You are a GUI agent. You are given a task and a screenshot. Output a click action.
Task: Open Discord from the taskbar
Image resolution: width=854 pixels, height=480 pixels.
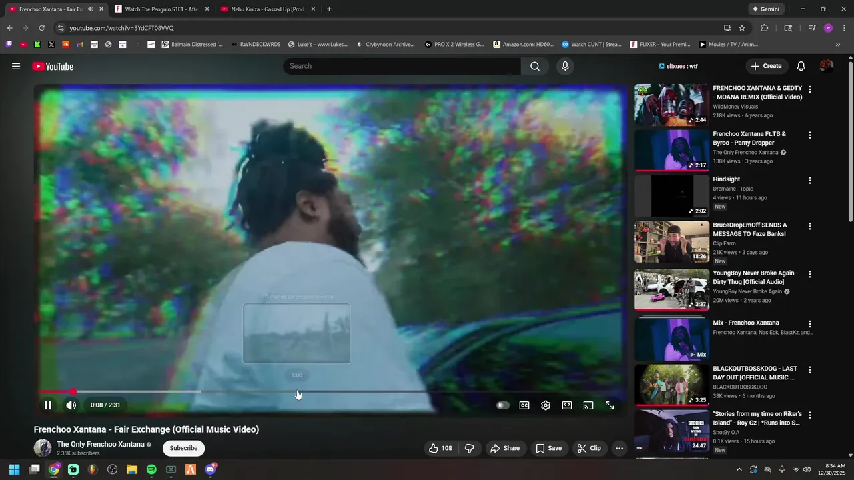(210, 469)
